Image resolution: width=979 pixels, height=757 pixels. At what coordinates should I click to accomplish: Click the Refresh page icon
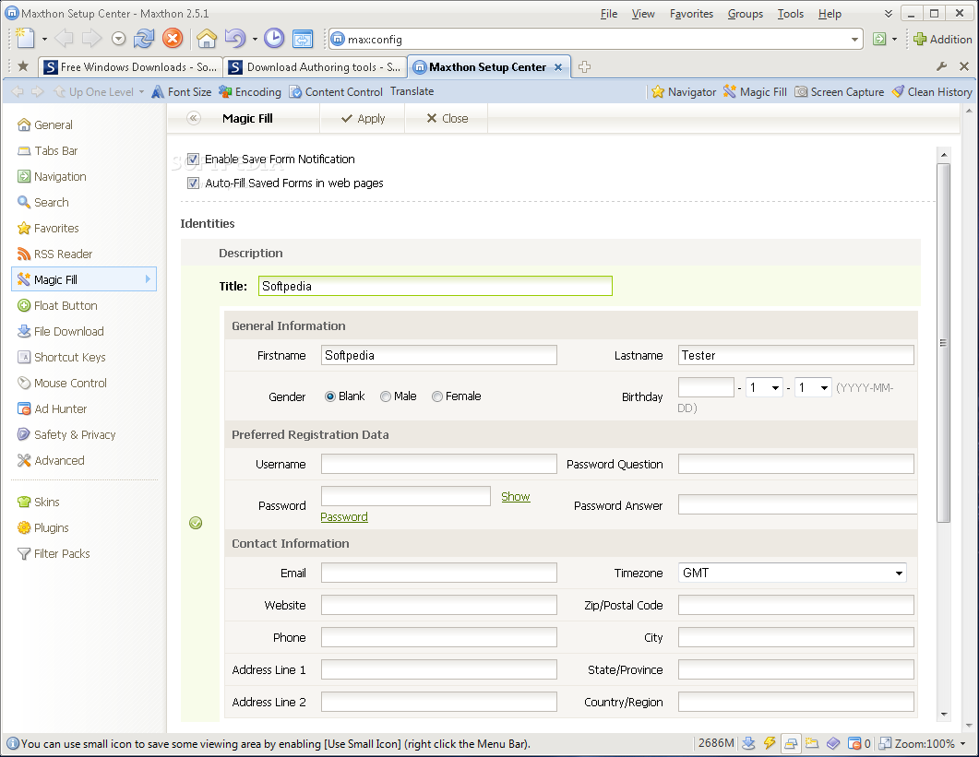pos(144,39)
